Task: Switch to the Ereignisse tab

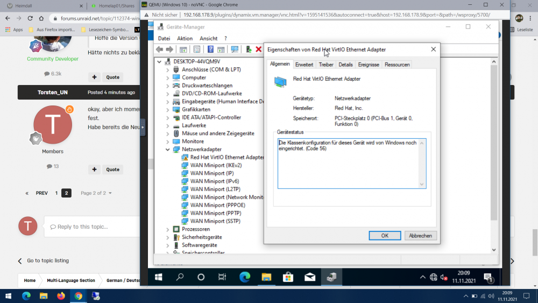Action: click(x=369, y=65)
